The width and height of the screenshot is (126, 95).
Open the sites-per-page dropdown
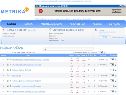[100, 52]
